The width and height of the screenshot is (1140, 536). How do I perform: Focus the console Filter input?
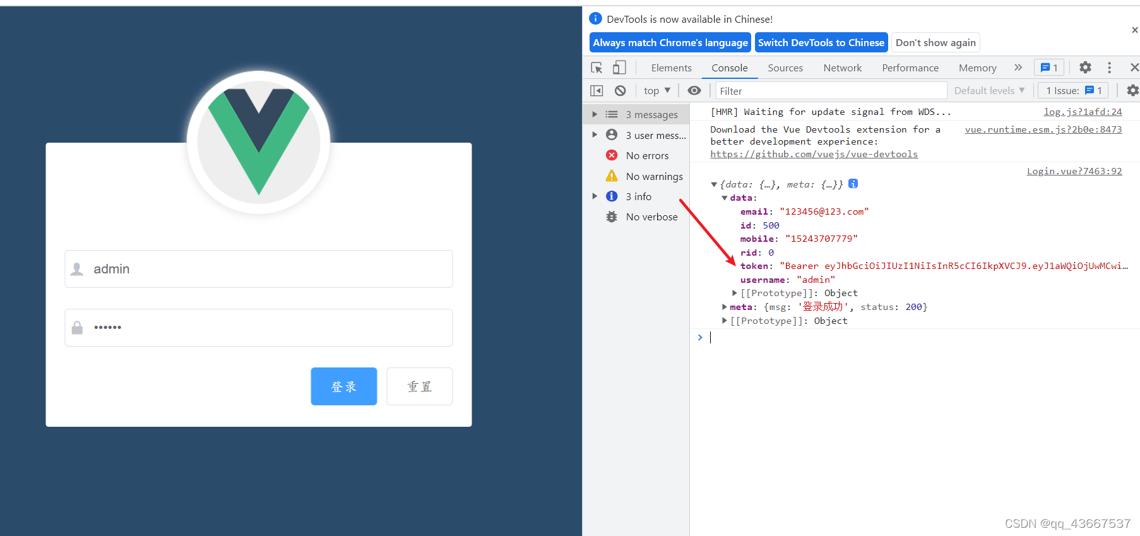point(831,91)
